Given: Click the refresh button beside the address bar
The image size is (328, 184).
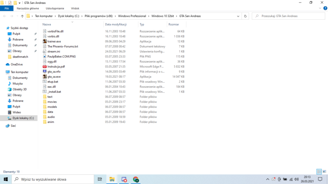Looking at the screenshot, I should click(245, 16).
